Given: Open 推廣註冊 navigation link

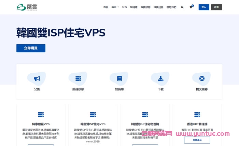Looking at the screenshot, I should pos(158,7).
